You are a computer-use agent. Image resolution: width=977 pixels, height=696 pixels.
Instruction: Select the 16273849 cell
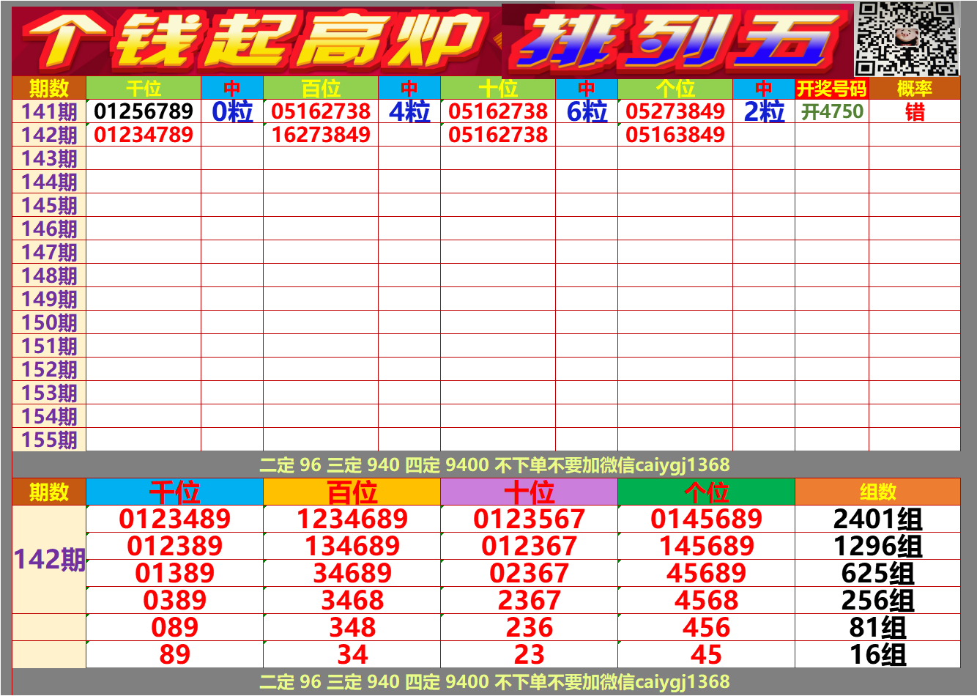pyautogui.click(x=321, y=135)
